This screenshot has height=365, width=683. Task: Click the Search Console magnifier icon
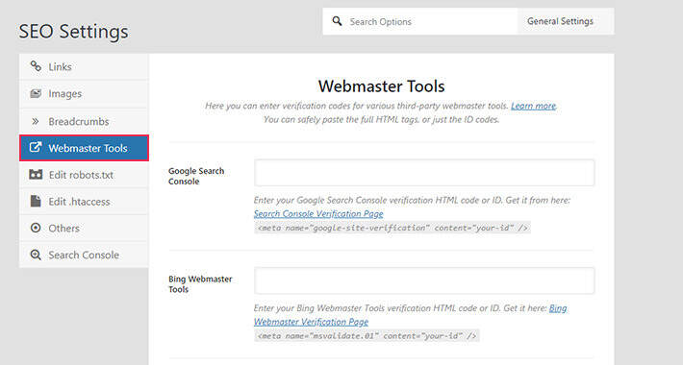point(36,255)
